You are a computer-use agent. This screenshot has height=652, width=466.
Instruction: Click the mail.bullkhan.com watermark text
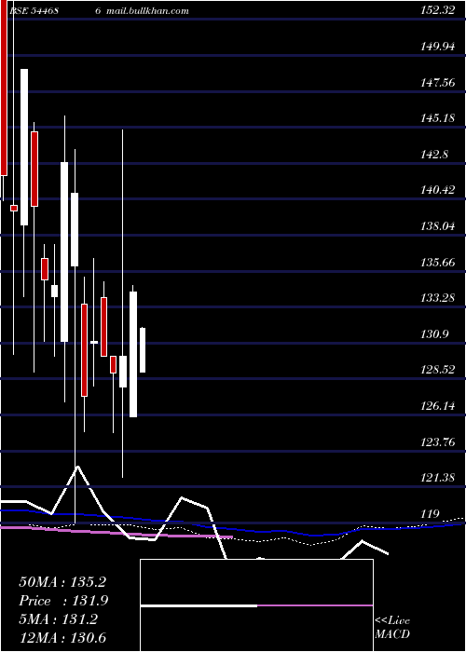[x=147, y=11]
